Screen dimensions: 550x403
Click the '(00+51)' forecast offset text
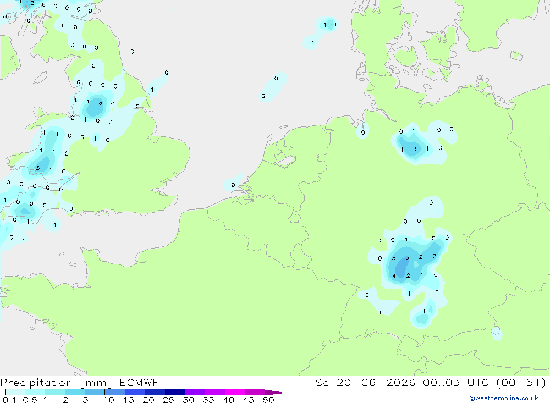point(521,383)
